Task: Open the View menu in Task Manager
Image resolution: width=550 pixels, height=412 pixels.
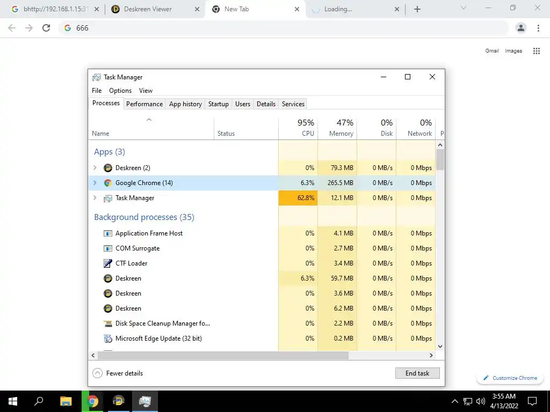Action: [146, 90]
